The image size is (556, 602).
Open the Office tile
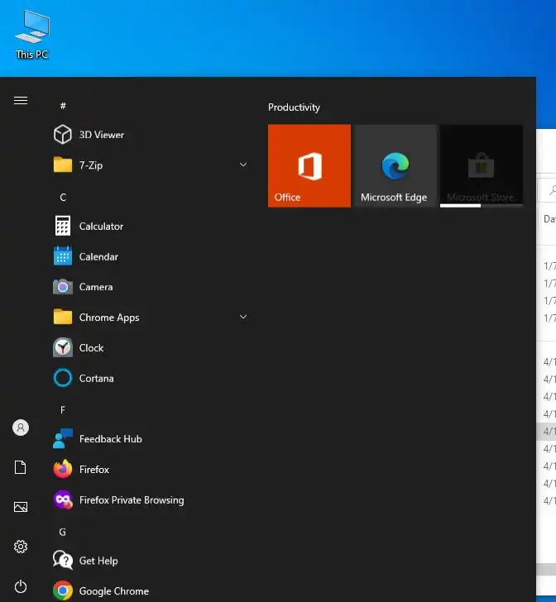[309, 166]
